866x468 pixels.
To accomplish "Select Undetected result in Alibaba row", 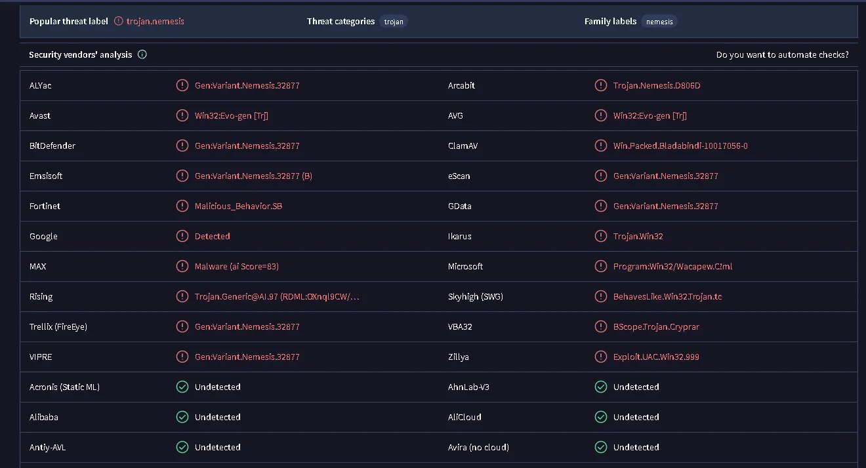I will [x=218, y=417].
